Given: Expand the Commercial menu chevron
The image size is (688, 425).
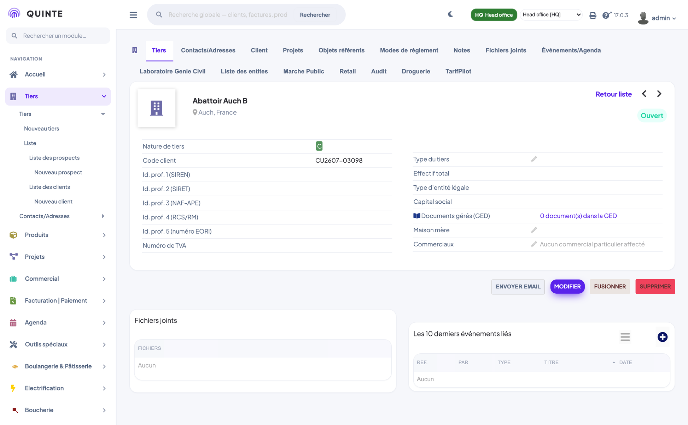Looking at the screenshot, I should point(104,279).
